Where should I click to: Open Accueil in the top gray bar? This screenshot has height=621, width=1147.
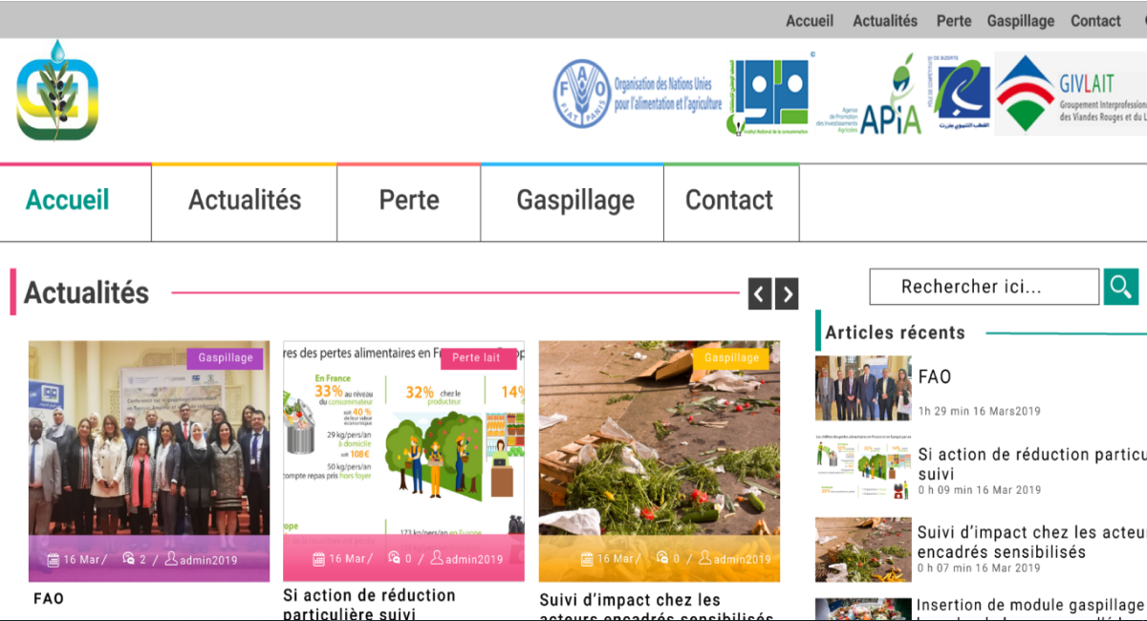pyautogui.click(x=810, y=21)
